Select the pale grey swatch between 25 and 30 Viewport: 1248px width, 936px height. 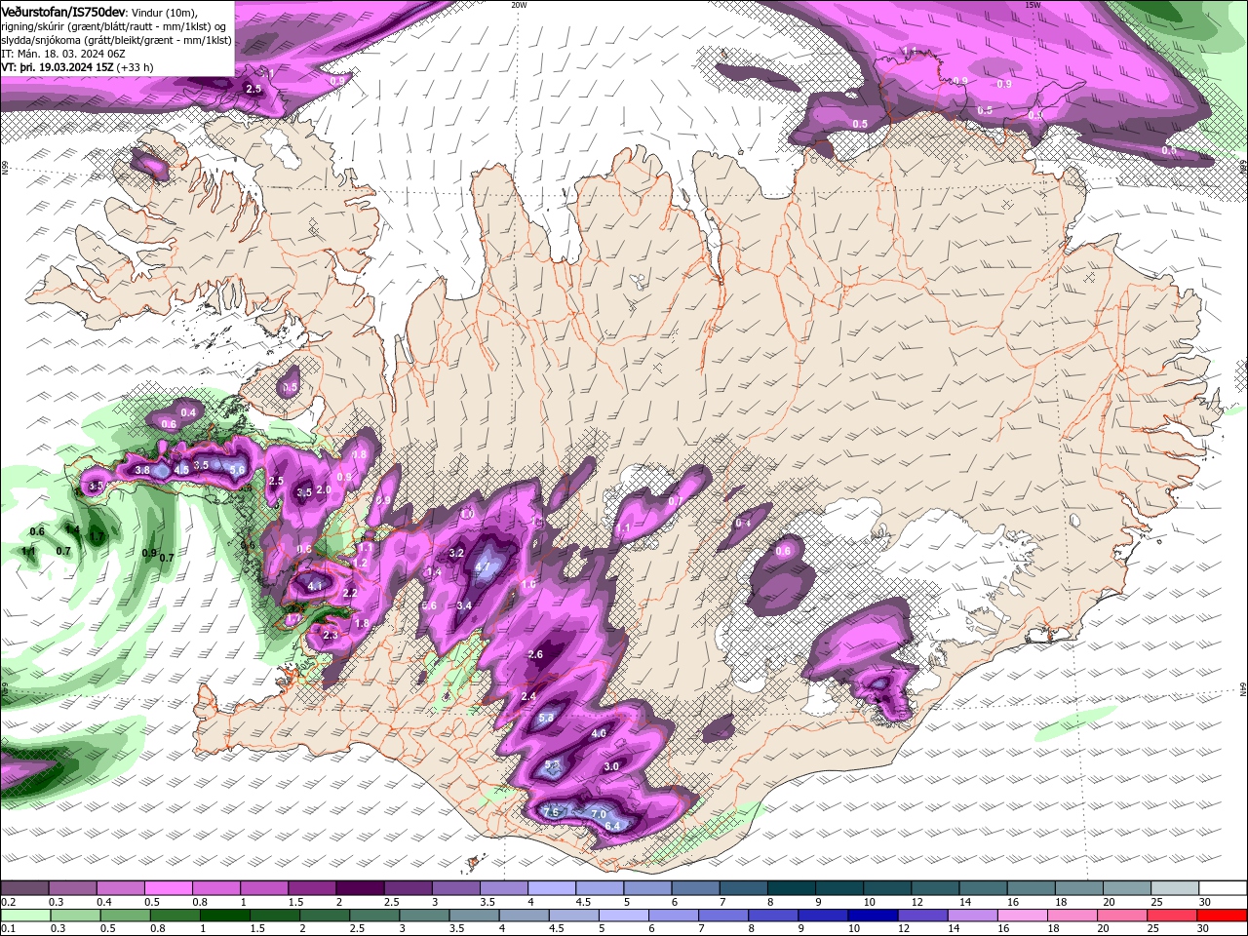(1175, 888)
